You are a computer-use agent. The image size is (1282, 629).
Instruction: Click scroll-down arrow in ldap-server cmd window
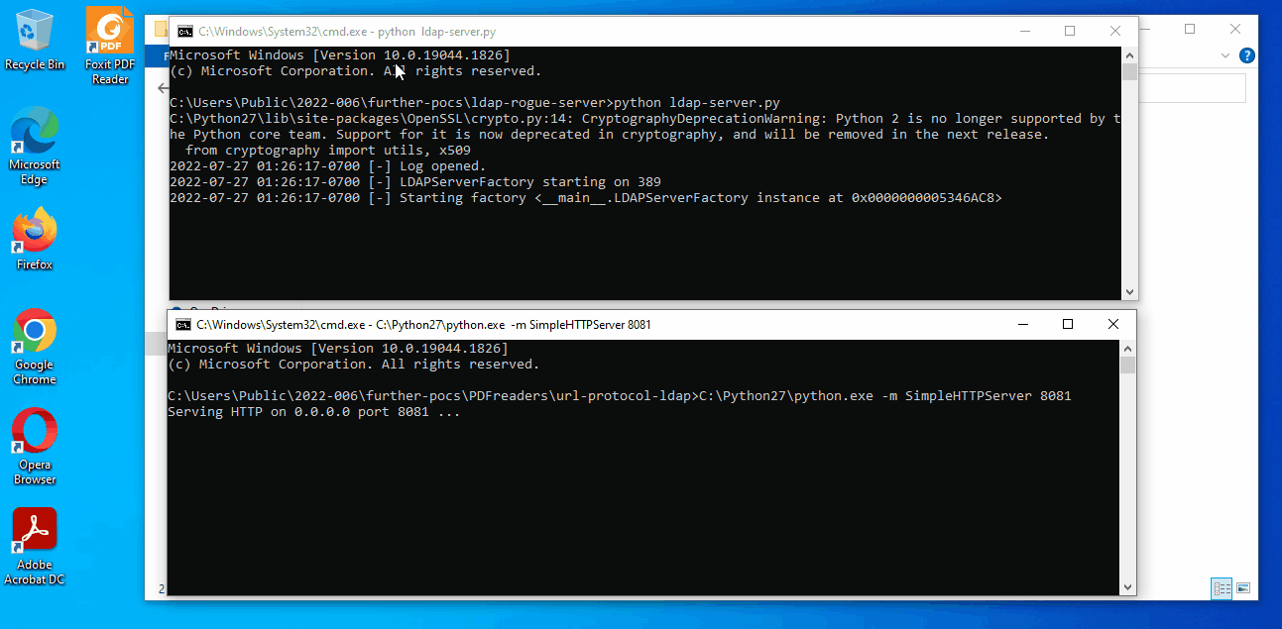[x=1129, y=292]
